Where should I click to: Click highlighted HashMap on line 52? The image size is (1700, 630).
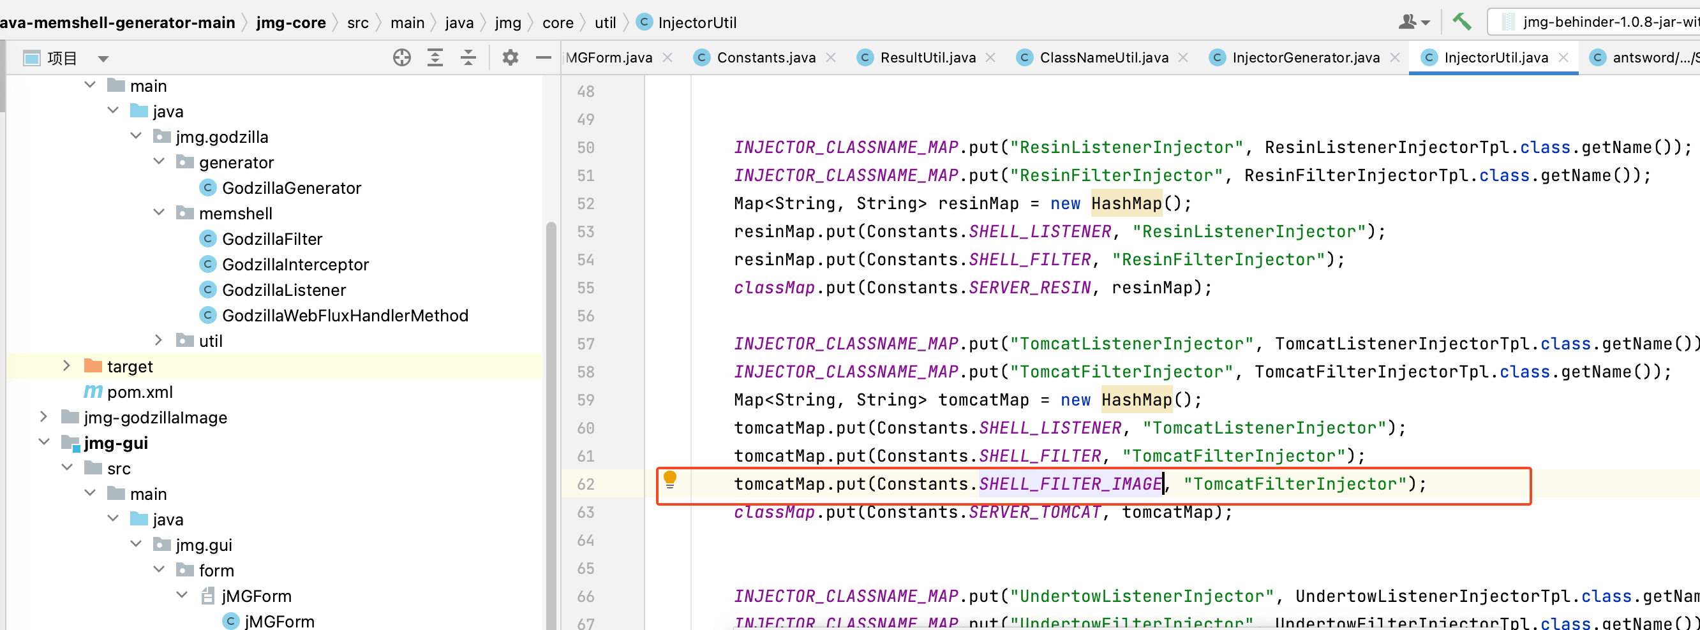point(1126,203)
